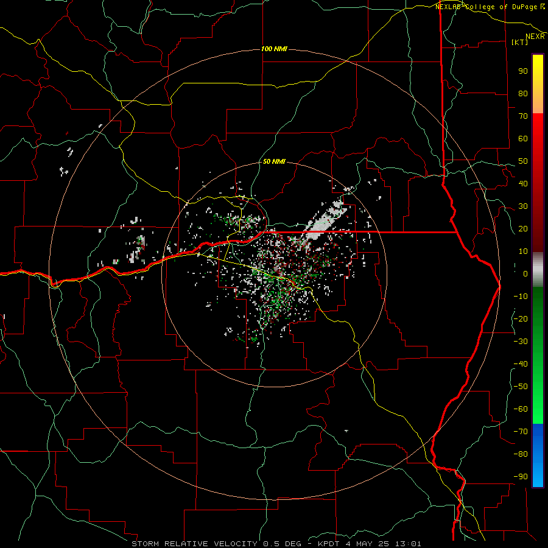Screen dimensions: 548x548
Task: Click the 10 value on the velocity scale
Action: pos(523,251)
